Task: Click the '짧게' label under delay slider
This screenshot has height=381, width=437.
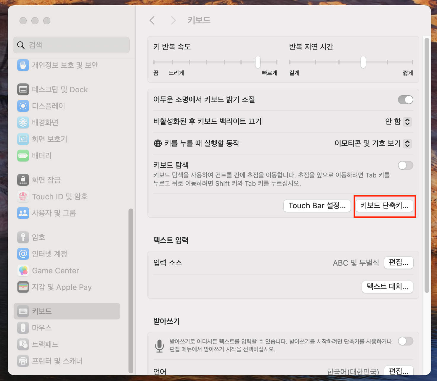Action: [408, 73]
